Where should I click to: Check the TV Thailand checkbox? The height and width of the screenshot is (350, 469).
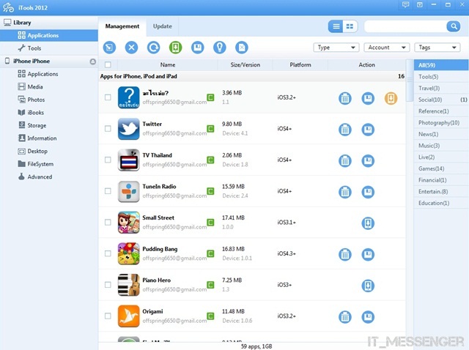108,160
